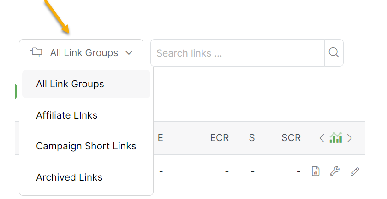The image size is (387, 199).
Task: Click the All Link Groups dropdown label
Action: pyautogui.click(x=84, y=53)
